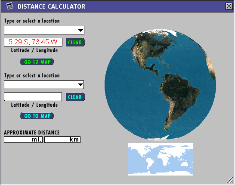
Task: Click the kilometers distance output field
Action: pos(62,139)
